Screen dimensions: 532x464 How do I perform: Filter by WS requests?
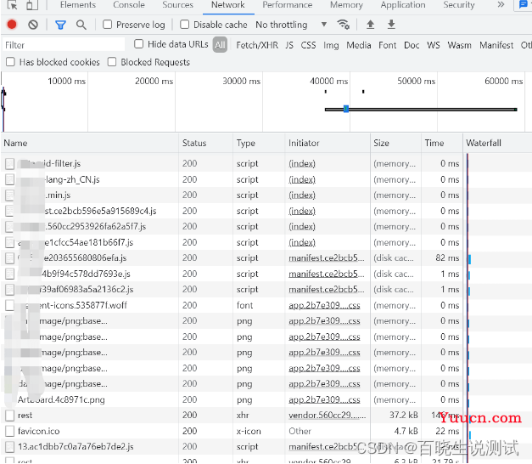[434, 45]
